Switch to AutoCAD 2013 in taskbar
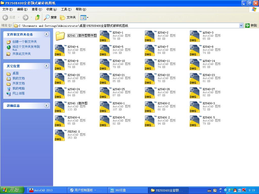Image resolution: width=259 pixels, height=194 pixels. pos(43,190)
